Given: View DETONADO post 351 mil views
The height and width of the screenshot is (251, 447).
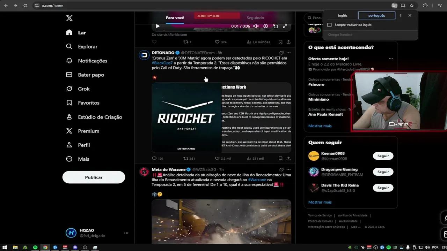Looking at the screenshot, I should tap(255, 158).
